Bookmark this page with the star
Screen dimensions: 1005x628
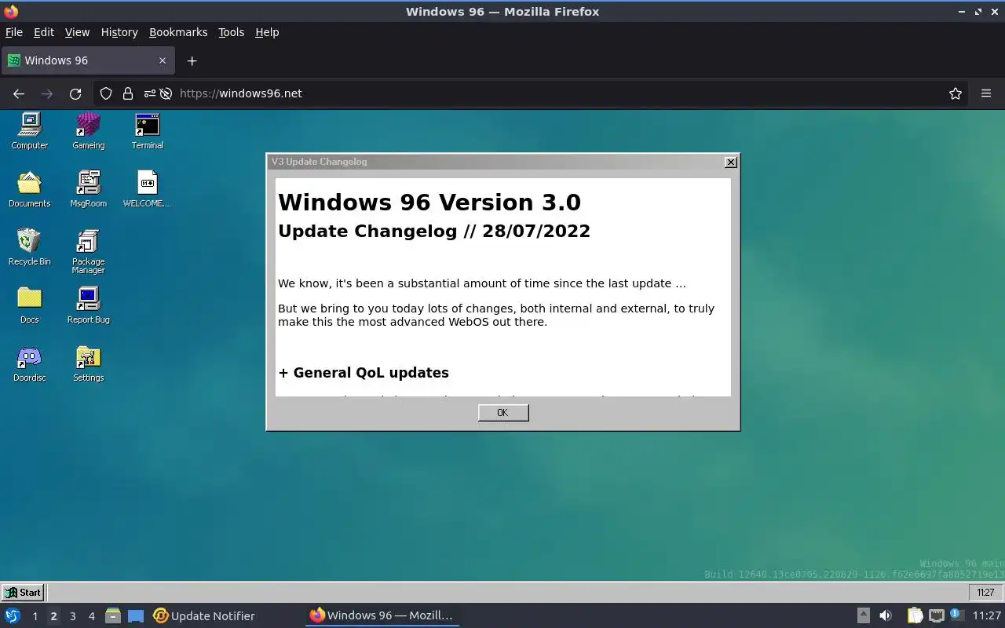956,93
